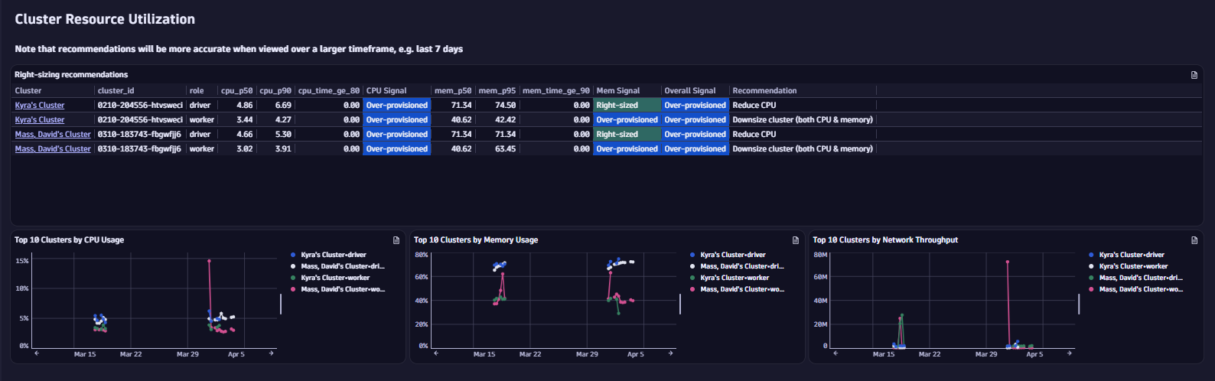The image size is (1215, 381).
Task: Click Cluster Resource Utilization heading
Action: click(x=105, y=19)
